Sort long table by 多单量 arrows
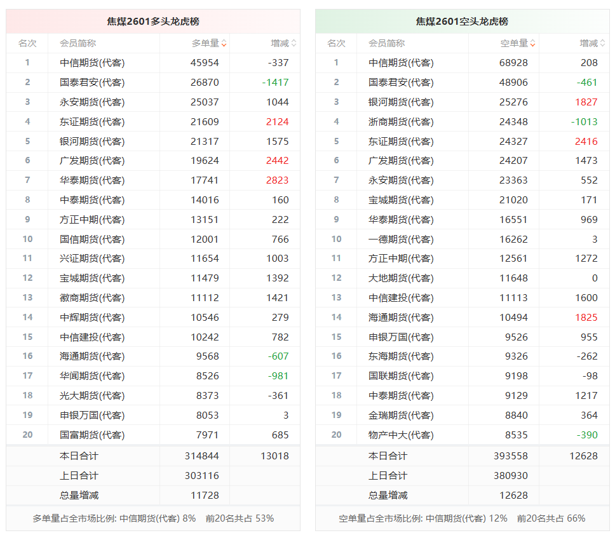The image size is (615, 540). 224,43
